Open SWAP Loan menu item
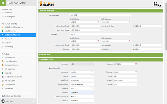Image resolution: width=167 pixels, height=104 pixels. tap(8, 39)
